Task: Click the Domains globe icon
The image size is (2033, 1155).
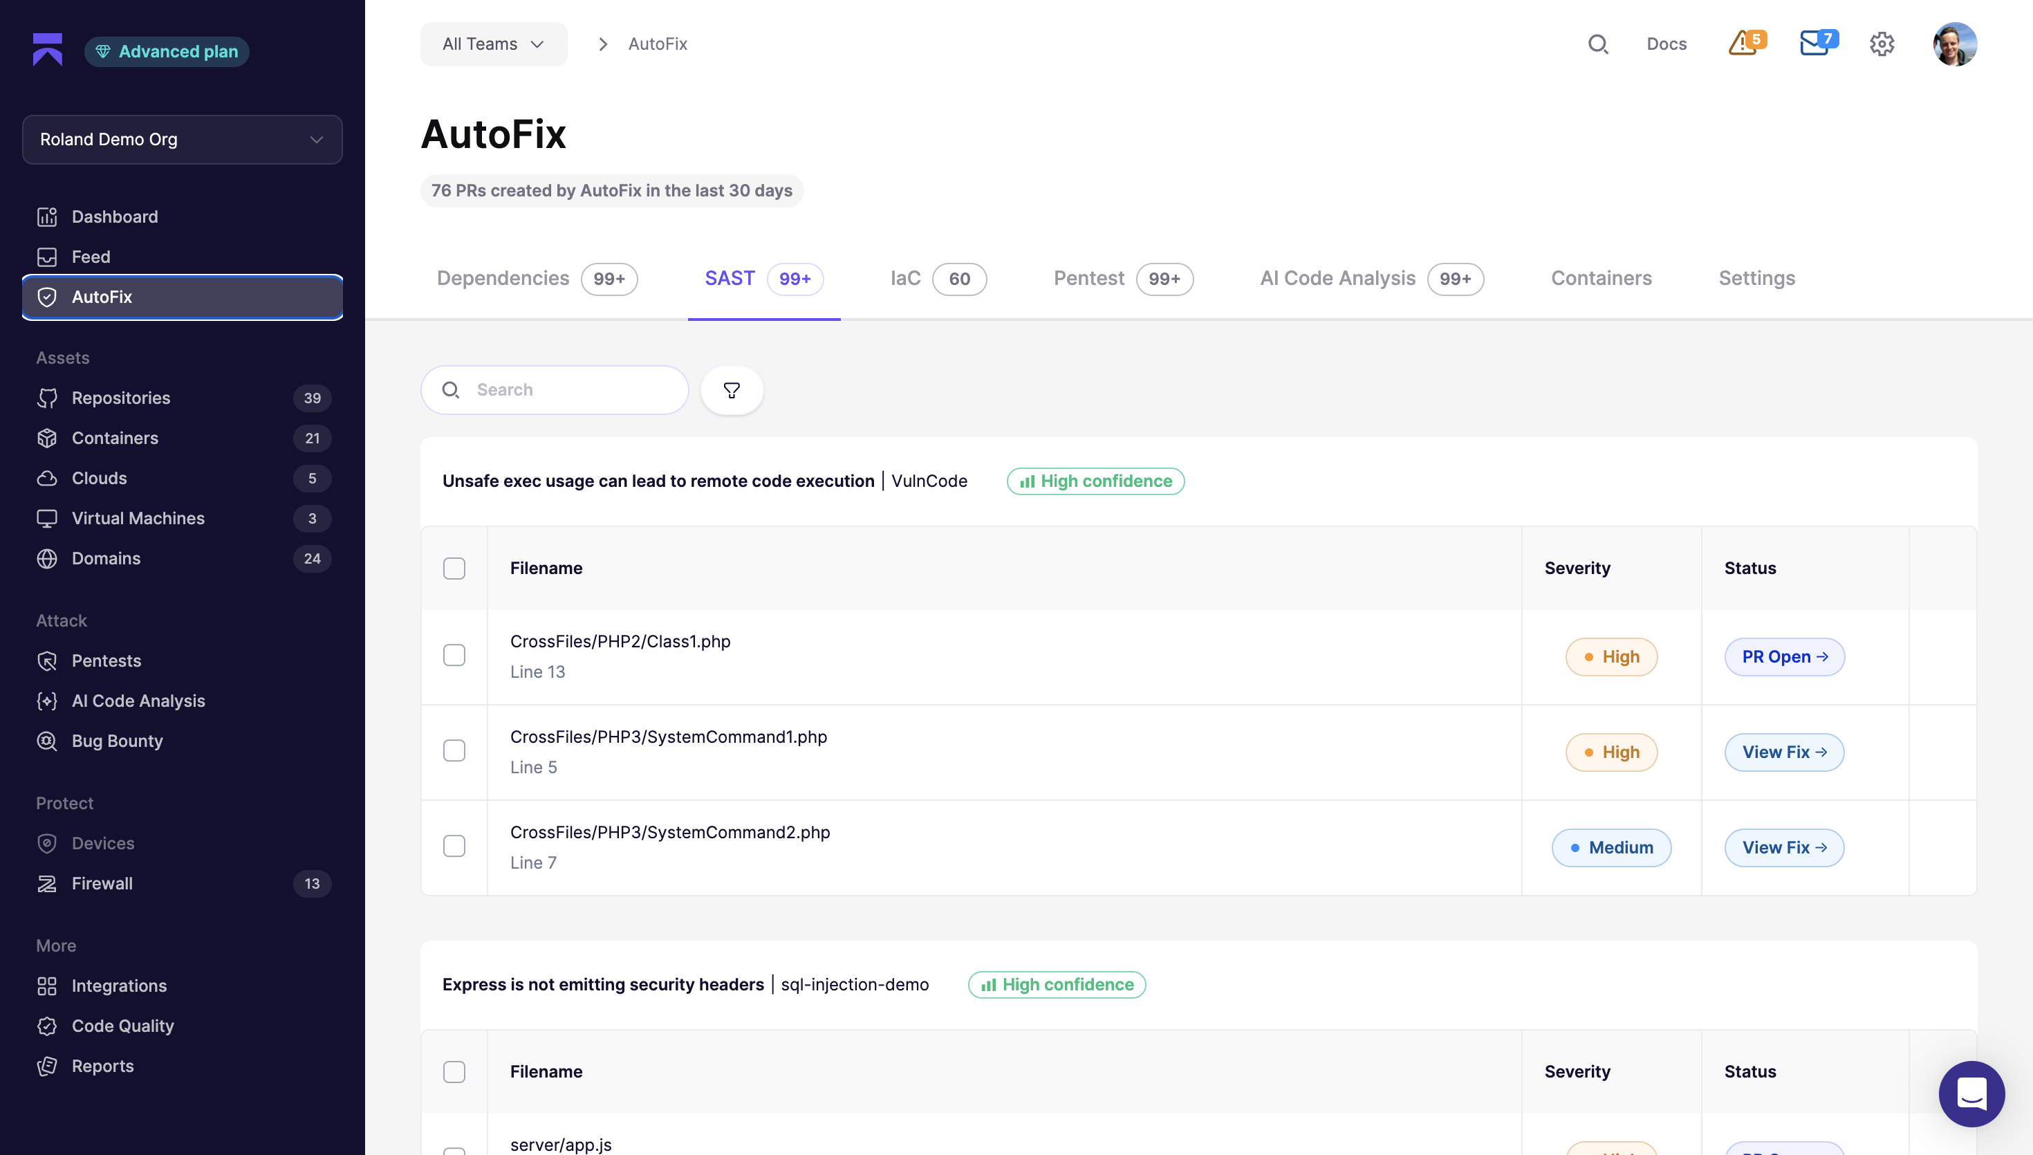Action: [x=47, y=558]
